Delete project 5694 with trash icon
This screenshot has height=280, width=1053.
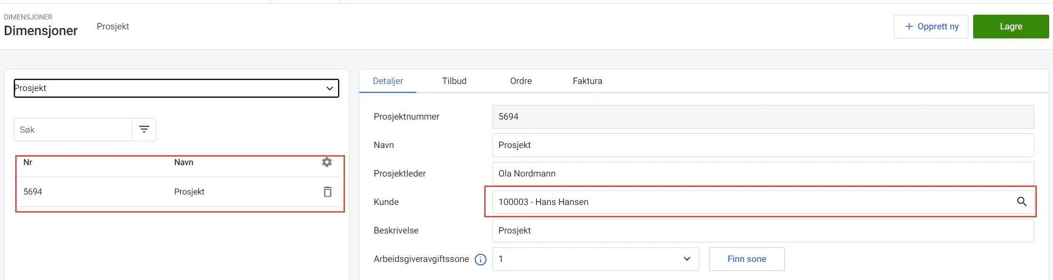click(327, 192)
